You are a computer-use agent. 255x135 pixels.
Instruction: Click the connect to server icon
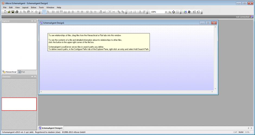point(185,12)
